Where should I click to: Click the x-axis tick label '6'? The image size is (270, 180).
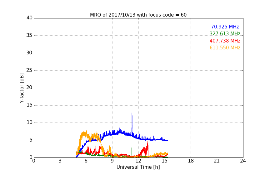pos(86,161)
